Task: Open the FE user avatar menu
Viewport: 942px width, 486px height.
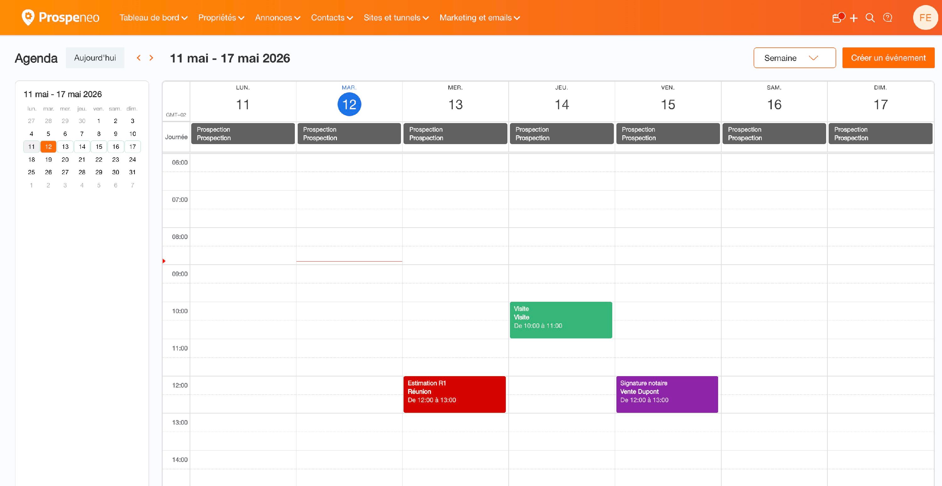Action: 925,18
